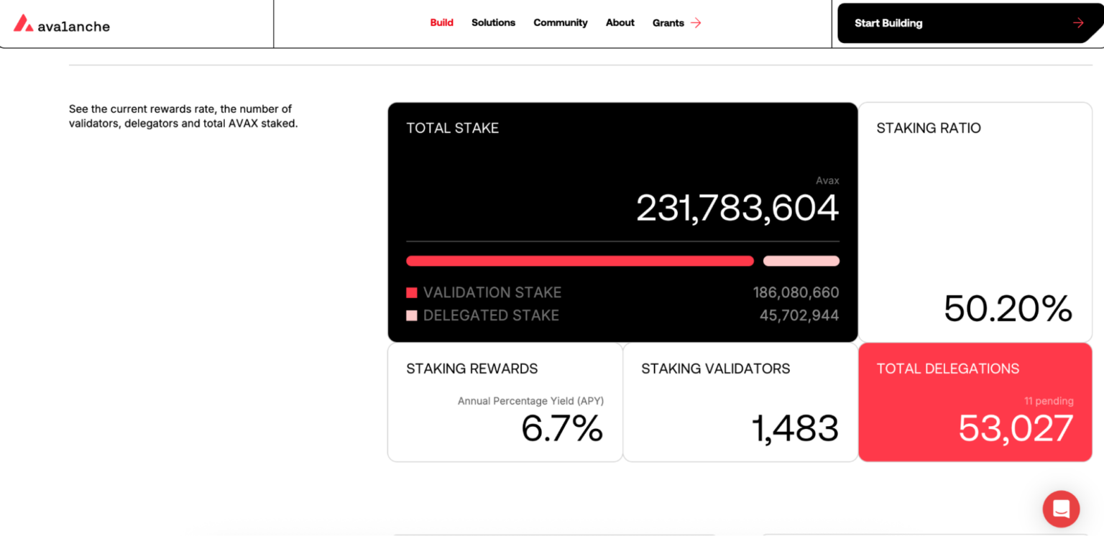Open the Build menu
The width and height of the screenshot is (1104, 536).
(x=441, y=23)
